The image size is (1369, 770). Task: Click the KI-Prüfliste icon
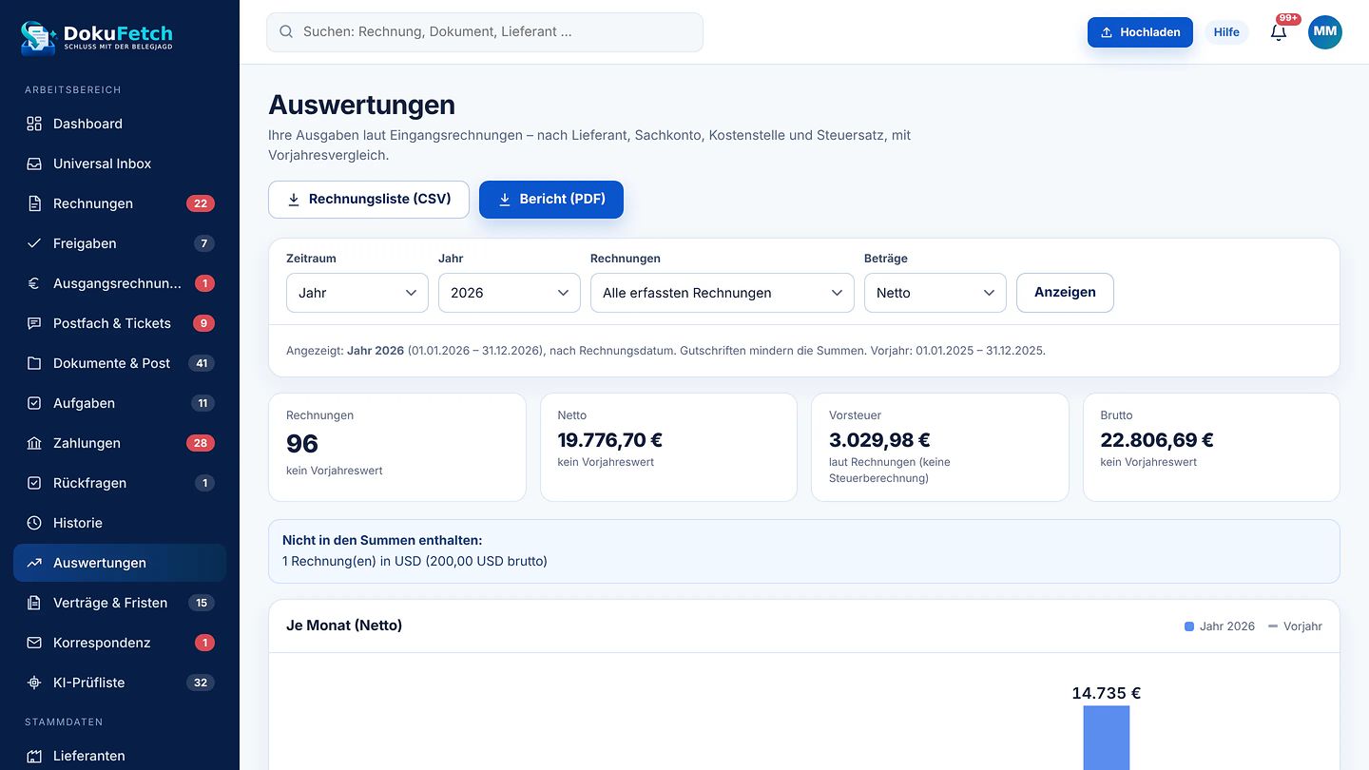tap(34, 683)
